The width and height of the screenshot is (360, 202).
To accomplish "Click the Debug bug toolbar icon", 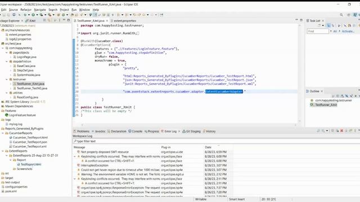I will pyautogui.click(x=25, y=15).
